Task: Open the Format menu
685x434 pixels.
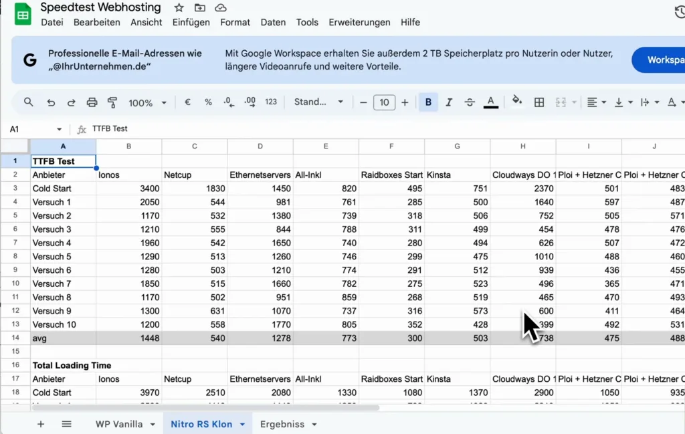Action: pyautogui.click(x=235, y=22)
